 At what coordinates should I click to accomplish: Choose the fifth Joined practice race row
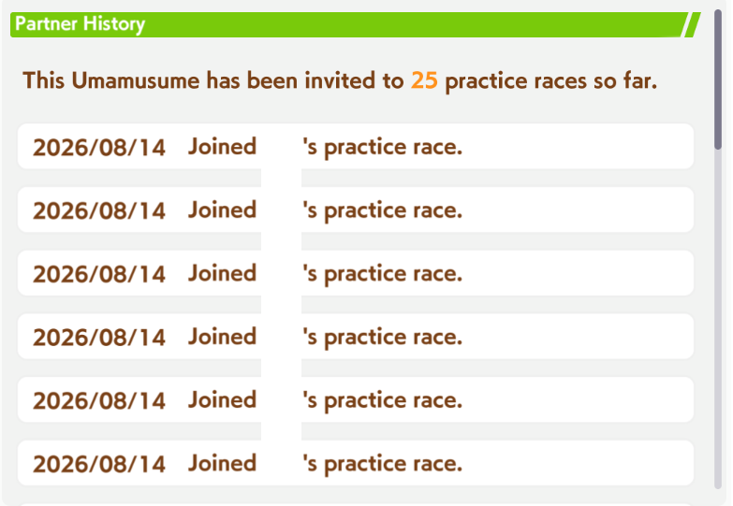(356, 399)
